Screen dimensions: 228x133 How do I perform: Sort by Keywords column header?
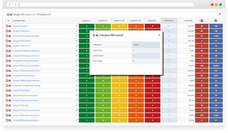coord(169,21)
